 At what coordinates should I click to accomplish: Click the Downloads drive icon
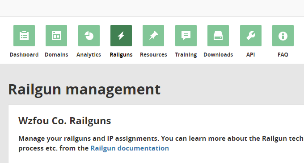[218, 36]
